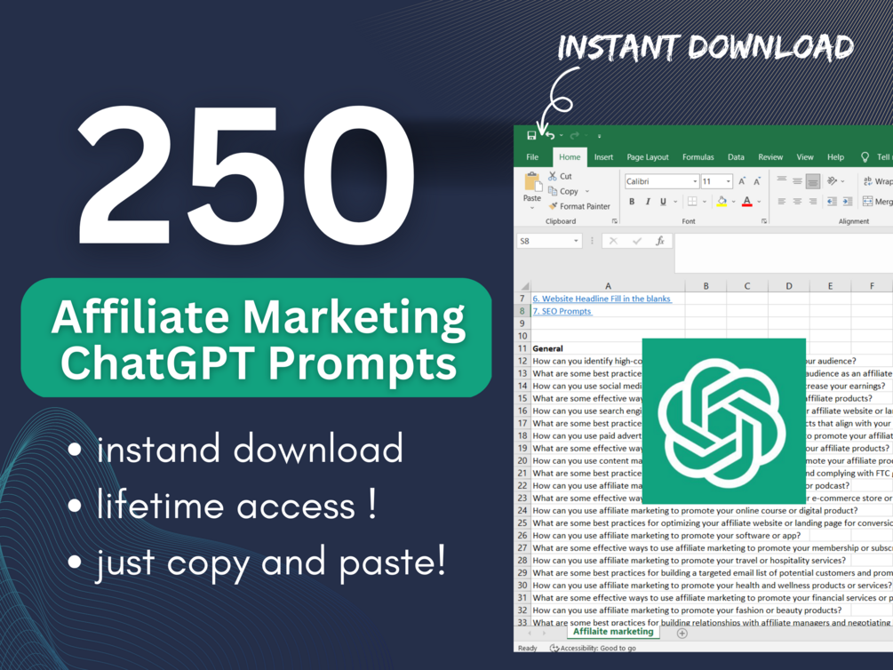The width and height of the screenshot is (893, 670).
Task: Open the 6. Website Headline Fill in the blanks link
Action: pos(602,299)
